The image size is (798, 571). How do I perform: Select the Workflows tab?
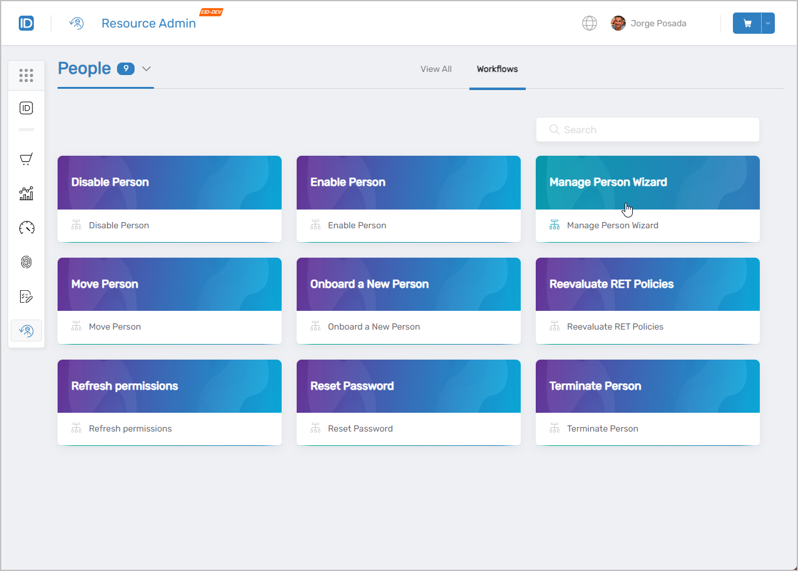coord(497,69)
